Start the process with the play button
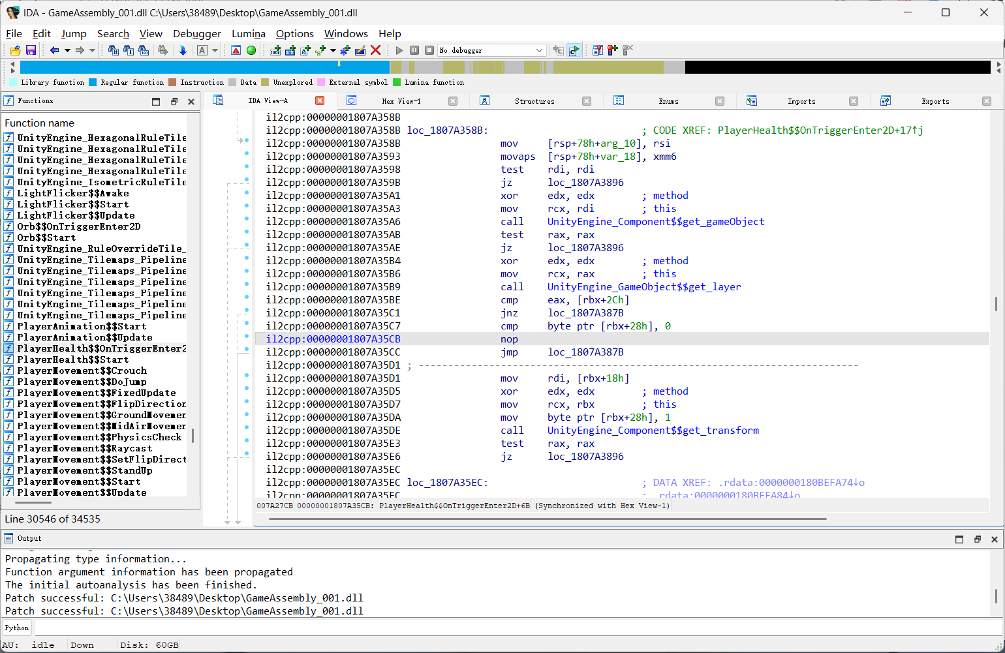Image resolution: width=1005 pixels, height=653 pixels. tap(399, 50)
